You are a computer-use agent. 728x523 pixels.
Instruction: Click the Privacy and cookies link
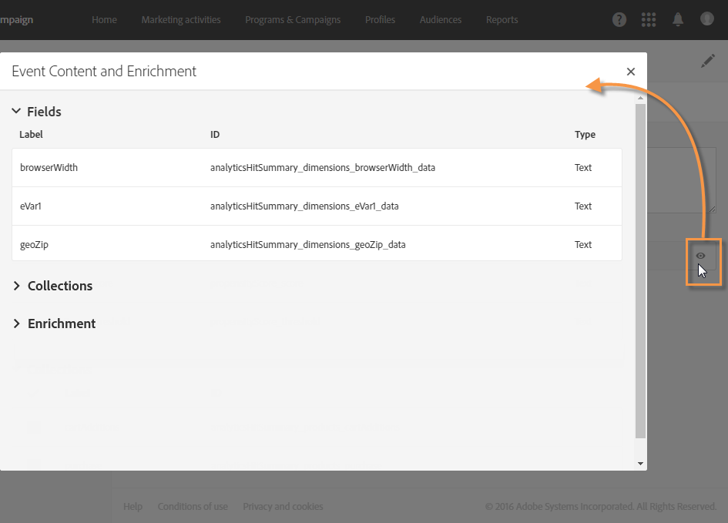283,506
